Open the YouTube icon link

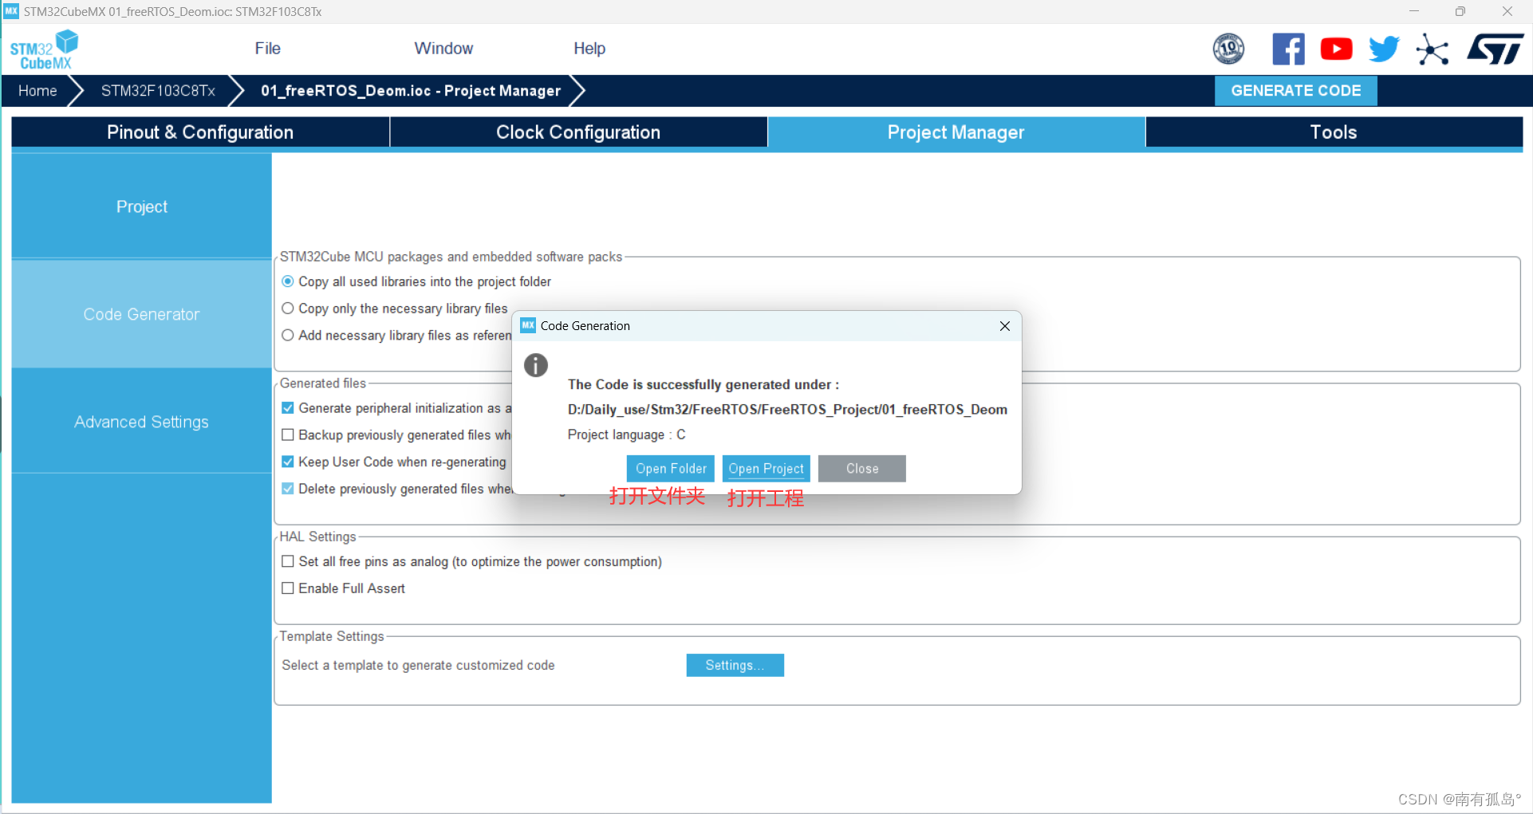1336,49
